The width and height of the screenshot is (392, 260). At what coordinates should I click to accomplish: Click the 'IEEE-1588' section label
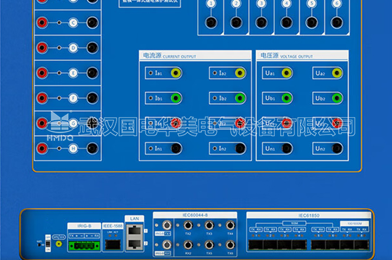point(113,226)
